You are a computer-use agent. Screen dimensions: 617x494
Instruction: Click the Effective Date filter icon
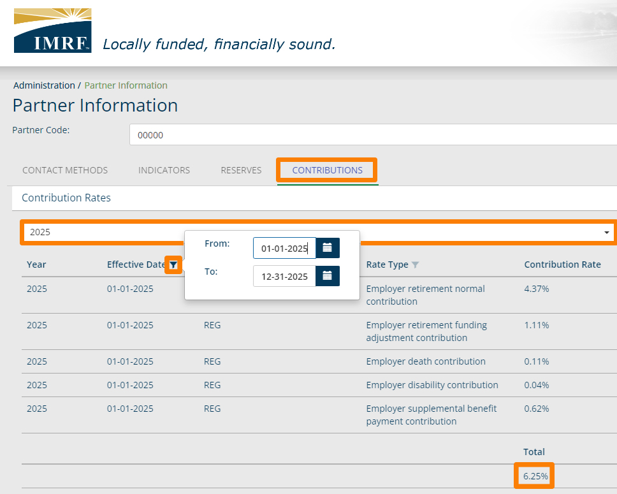[173, 265]
